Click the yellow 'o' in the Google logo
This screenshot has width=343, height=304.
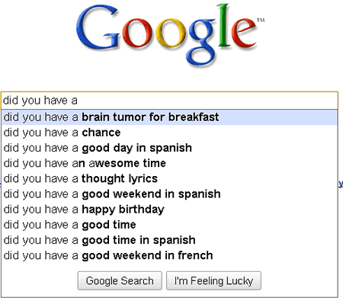171,33
